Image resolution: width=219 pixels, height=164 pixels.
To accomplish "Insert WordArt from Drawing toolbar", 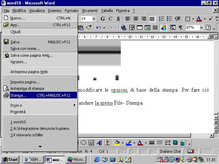I will tap(99, 143).
